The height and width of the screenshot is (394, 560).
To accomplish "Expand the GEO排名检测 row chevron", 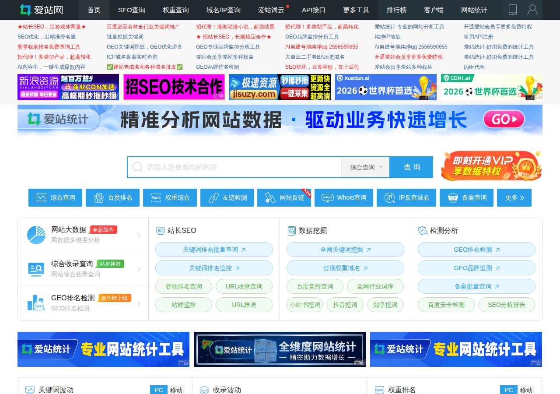I will click(x=139, y=303).
